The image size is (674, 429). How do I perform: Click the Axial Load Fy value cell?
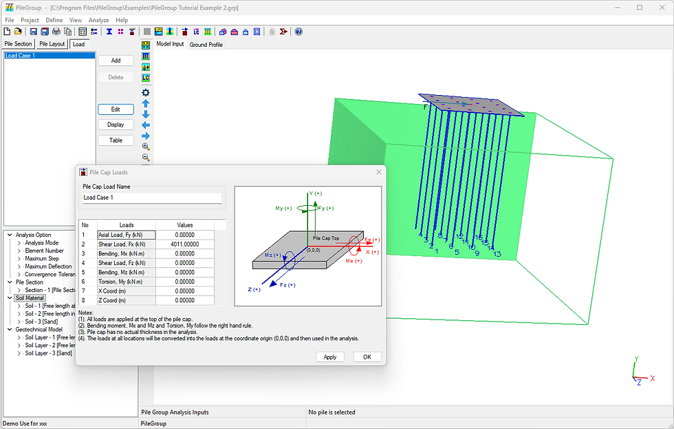185,235
